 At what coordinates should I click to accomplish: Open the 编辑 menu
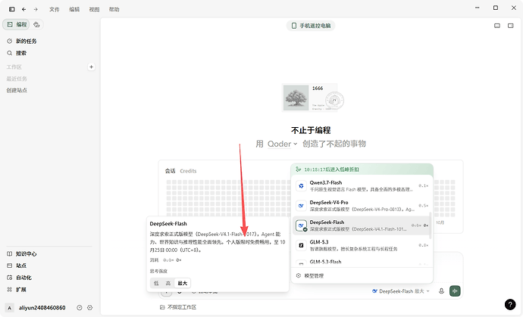74,9
